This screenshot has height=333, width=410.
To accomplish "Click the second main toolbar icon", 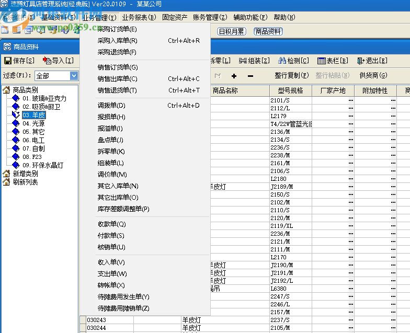I will [17, 30].
